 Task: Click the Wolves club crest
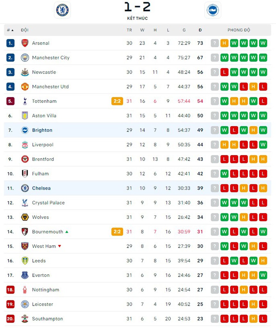25,217
